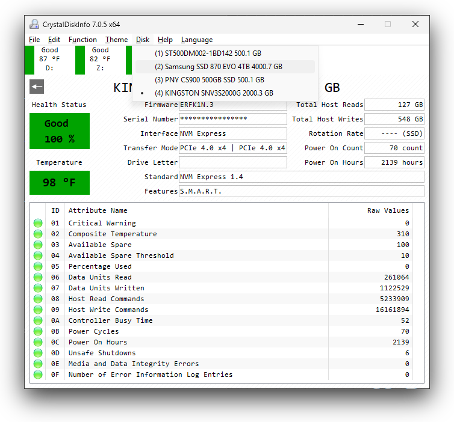Image resolution: width=454 pixels, height=422 pixels.
Task: Close the open Disk menu
Action: [143, 40]
